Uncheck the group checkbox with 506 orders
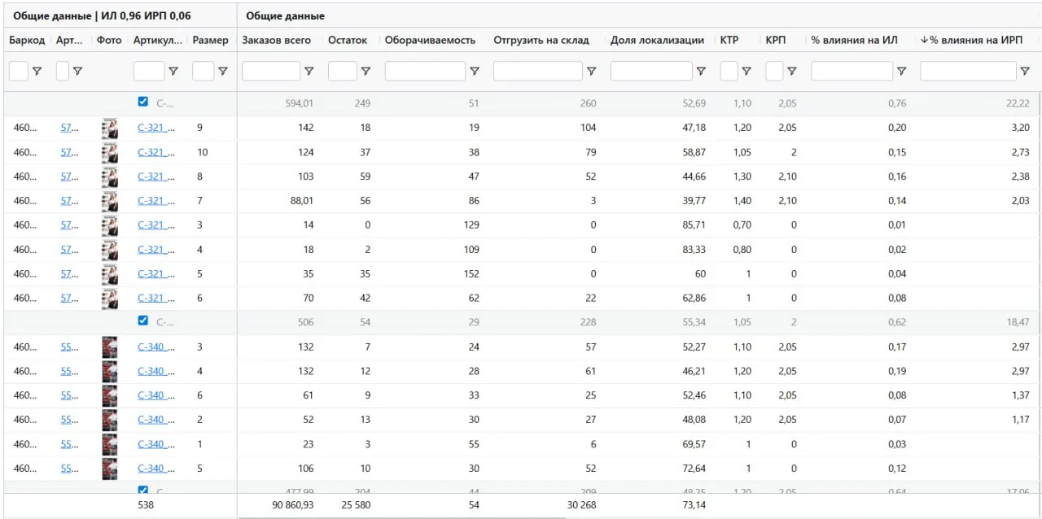 pyautogui.click(x=143, y=321)
